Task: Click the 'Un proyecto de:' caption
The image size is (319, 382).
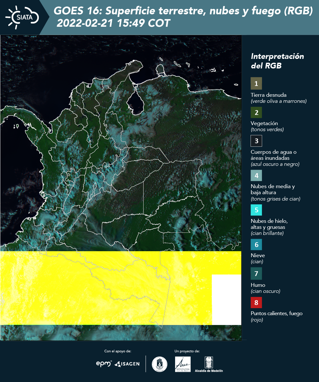Action: pyautogui.click(x=187, y=351)
